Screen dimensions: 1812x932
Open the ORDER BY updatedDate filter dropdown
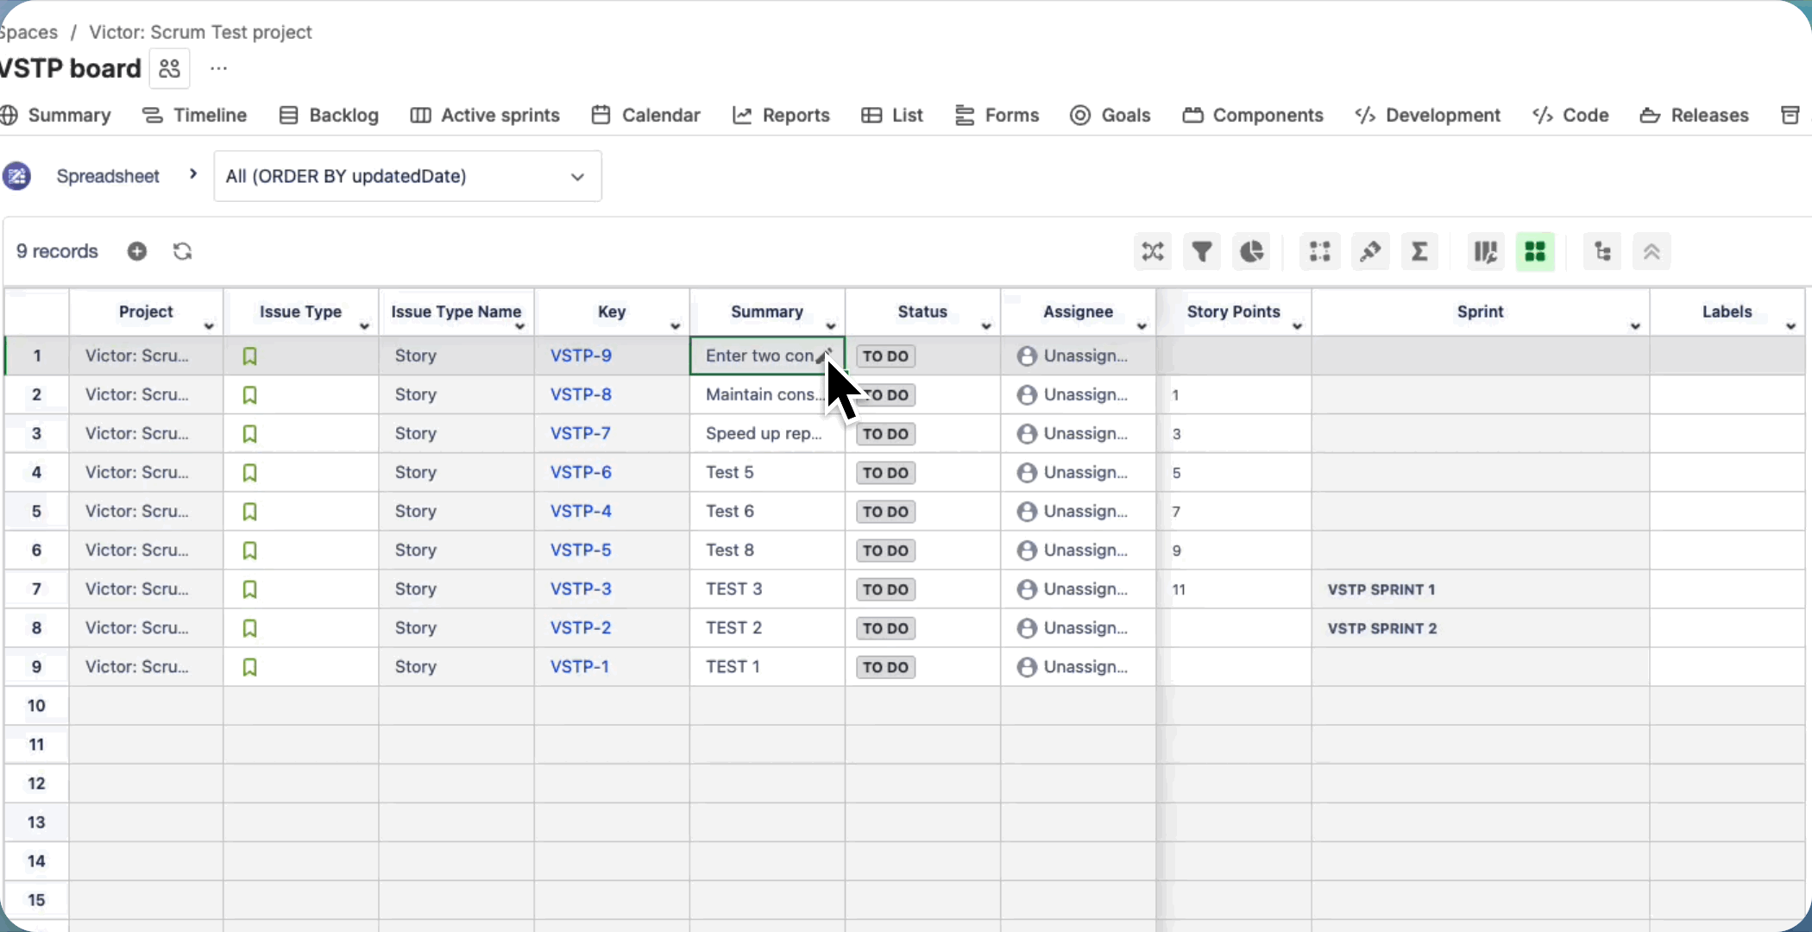407,176
